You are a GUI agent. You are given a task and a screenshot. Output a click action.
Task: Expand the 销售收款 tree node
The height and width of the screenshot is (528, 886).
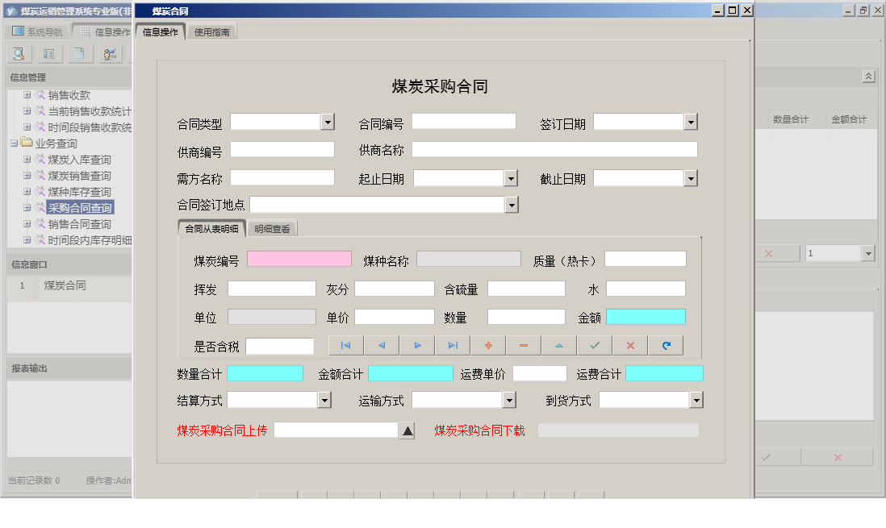click(x=27, y=94)
